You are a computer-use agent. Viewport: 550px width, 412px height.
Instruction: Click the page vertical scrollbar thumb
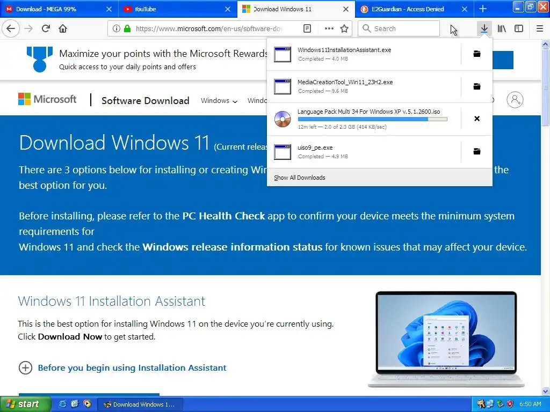pos(545,87)
